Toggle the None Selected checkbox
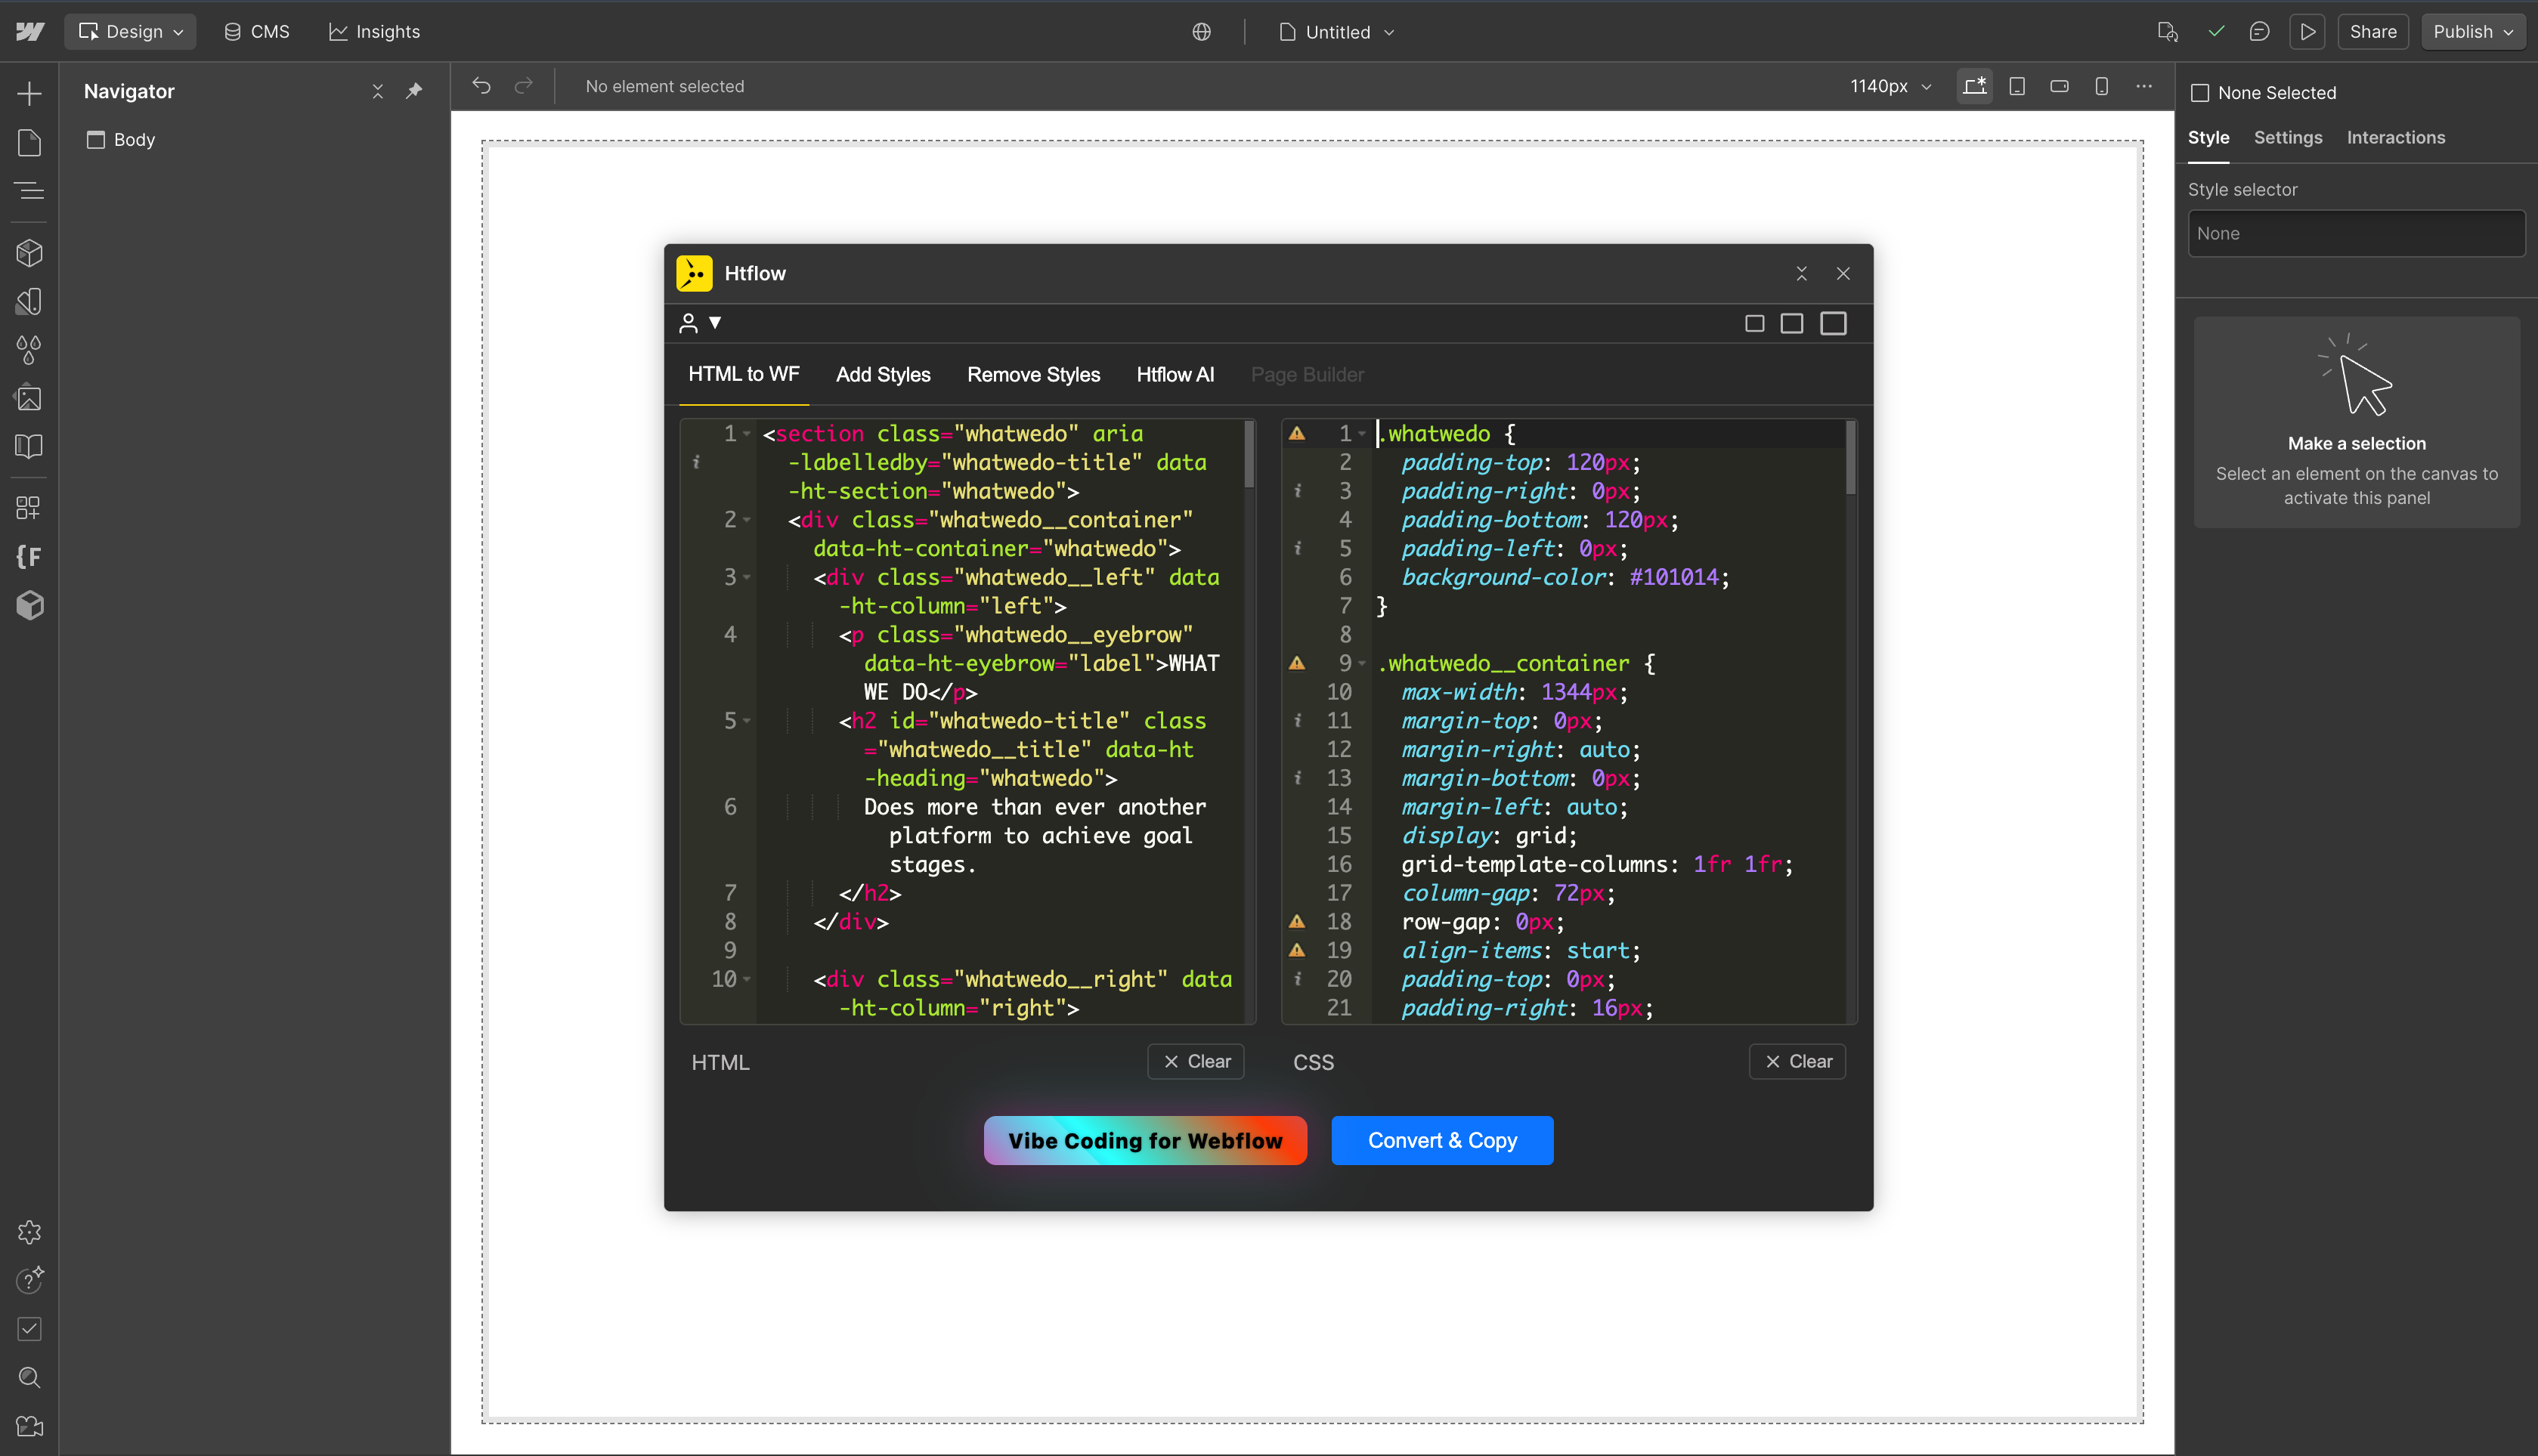Image resolution: width=2538 pixels, height=1456 pixels. 2200,92
